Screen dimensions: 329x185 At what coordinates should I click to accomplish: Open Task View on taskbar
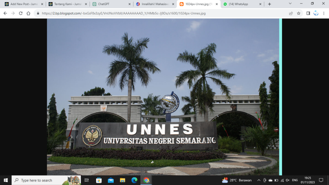[86, 180]
